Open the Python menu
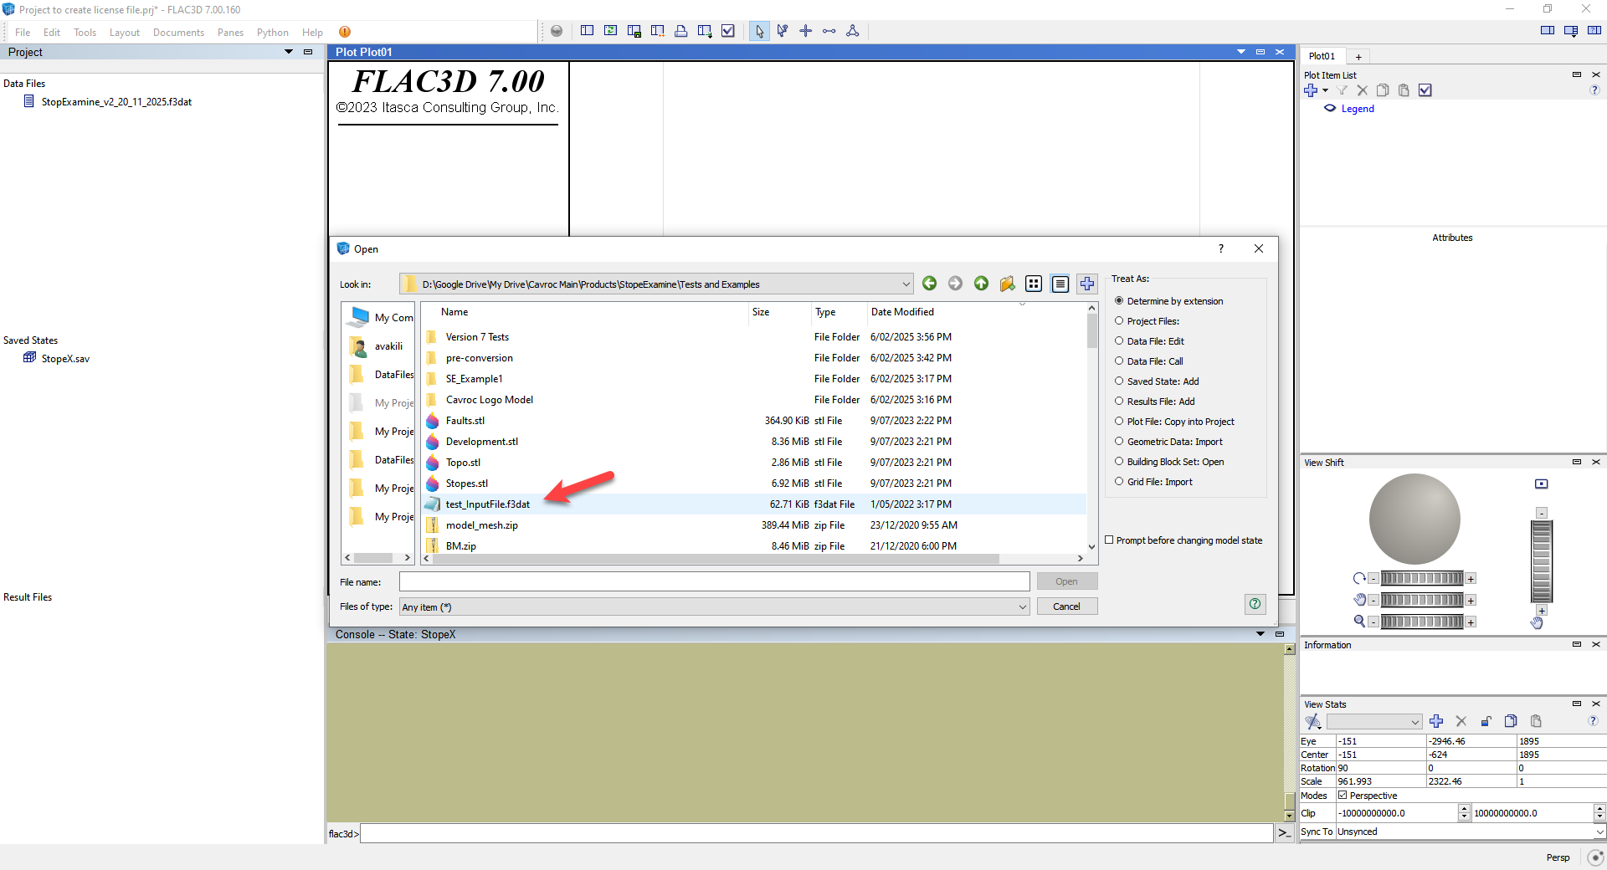 [x=272, y=32]
